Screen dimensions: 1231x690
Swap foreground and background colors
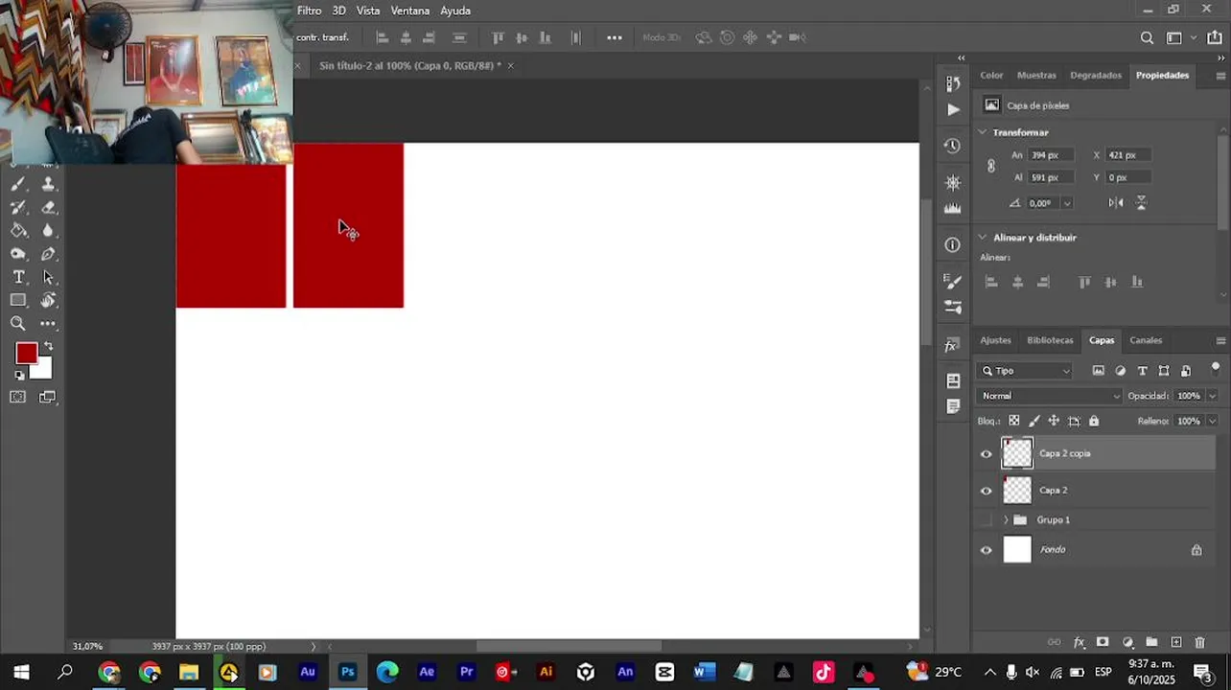click(x=48, y=346)
